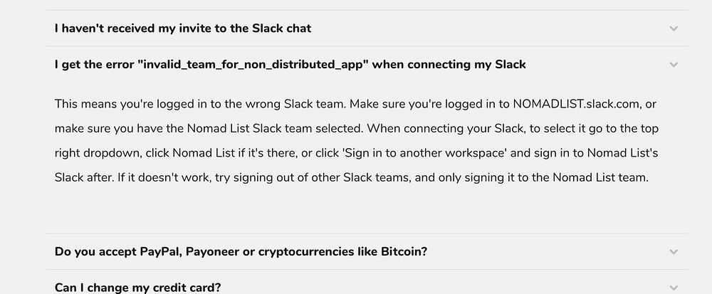Viewport: 712px width, 294px height.
Task: Click "right dropdown, click Nomad List" text
Action: click(142, 153)
